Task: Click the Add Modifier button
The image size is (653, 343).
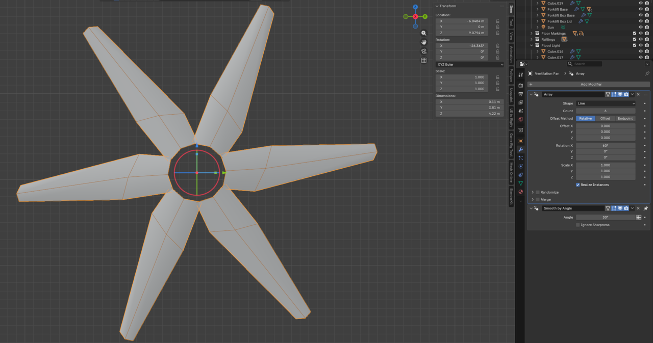Action: (589, 84)
